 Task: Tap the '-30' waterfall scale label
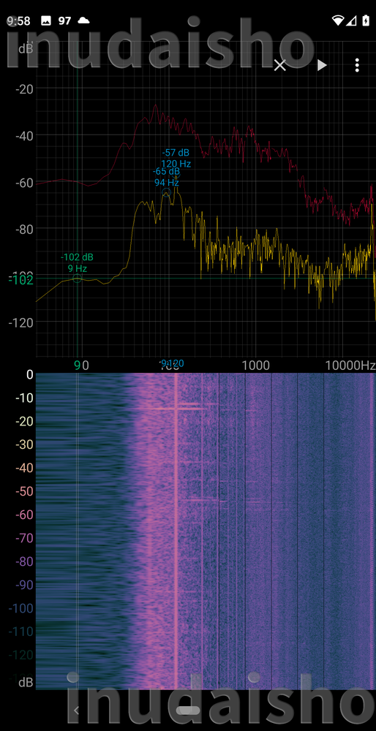[23, 444]
